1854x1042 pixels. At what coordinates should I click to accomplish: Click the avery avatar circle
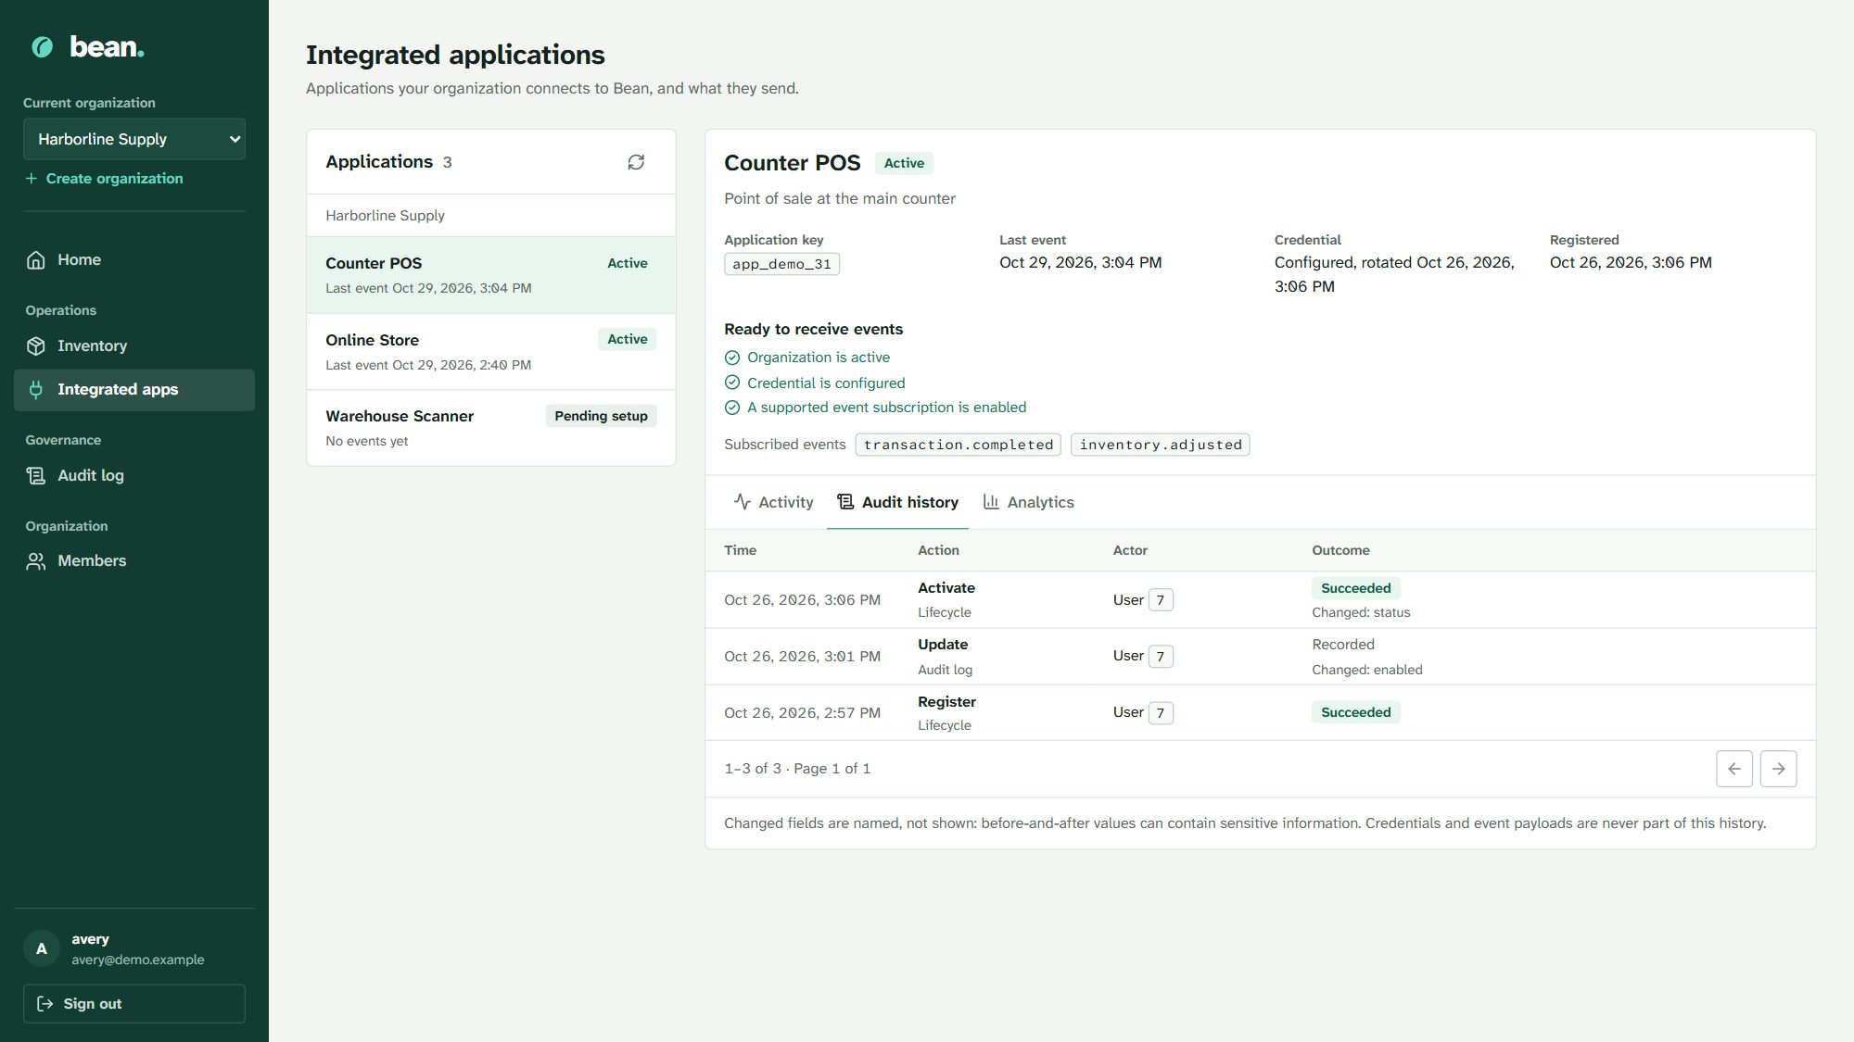coord(42,948)
